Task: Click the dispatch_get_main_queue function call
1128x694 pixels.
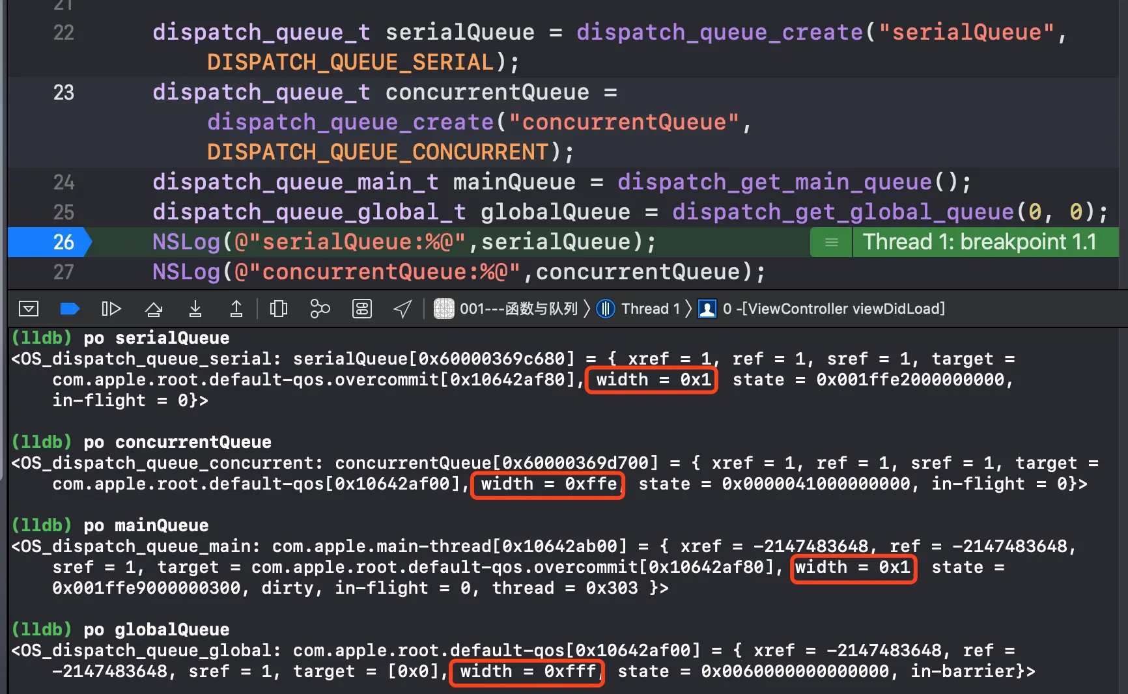Action: (x=775, y=182)
